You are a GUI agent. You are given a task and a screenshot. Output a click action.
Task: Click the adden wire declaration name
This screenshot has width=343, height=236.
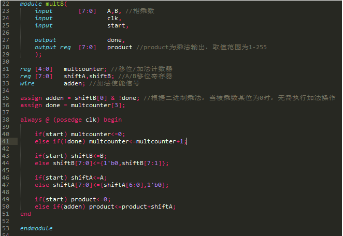tap(73, 83)
